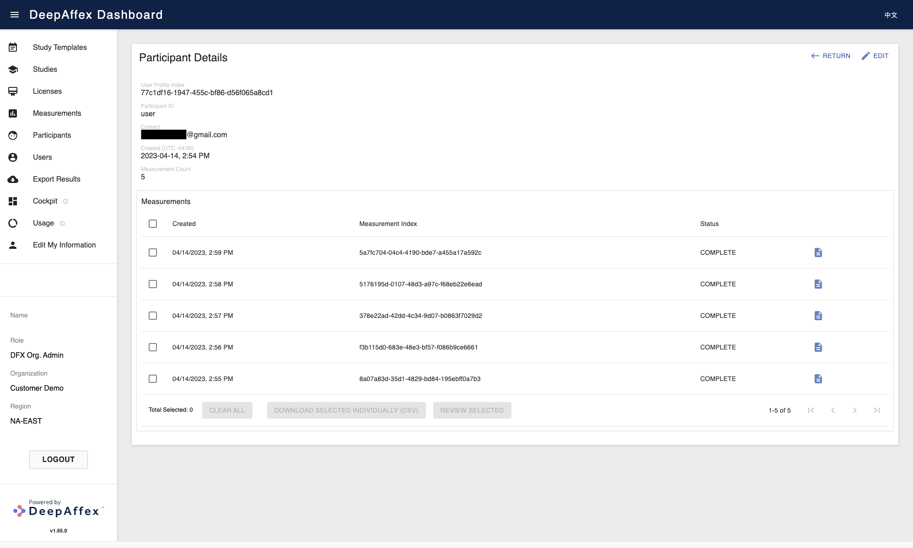
Task: Check the 04/14/2023, 2:56 PM measurement
Action: point(153,347)
